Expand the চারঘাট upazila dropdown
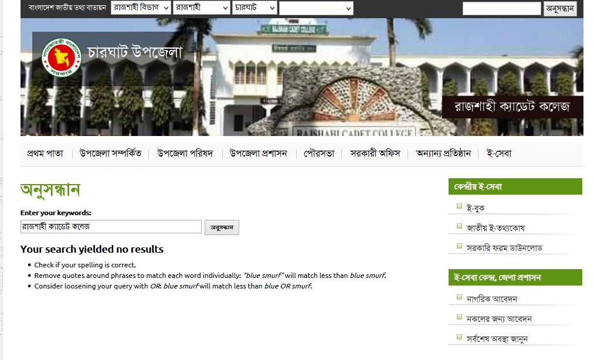 pyautogui.click(x=254, y=8)
